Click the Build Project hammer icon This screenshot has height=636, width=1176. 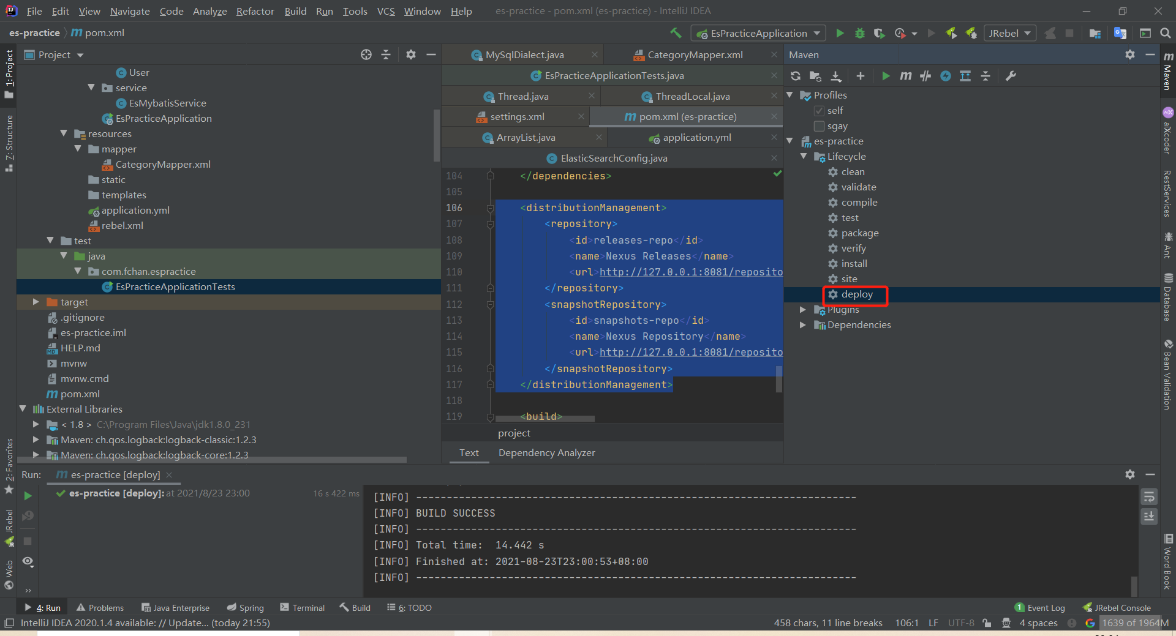click(675, 33)
